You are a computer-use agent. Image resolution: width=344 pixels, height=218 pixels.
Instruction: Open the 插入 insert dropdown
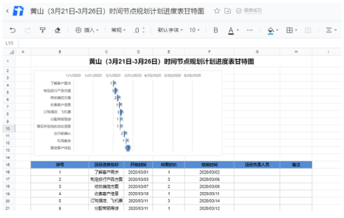[x=87, y=30]
